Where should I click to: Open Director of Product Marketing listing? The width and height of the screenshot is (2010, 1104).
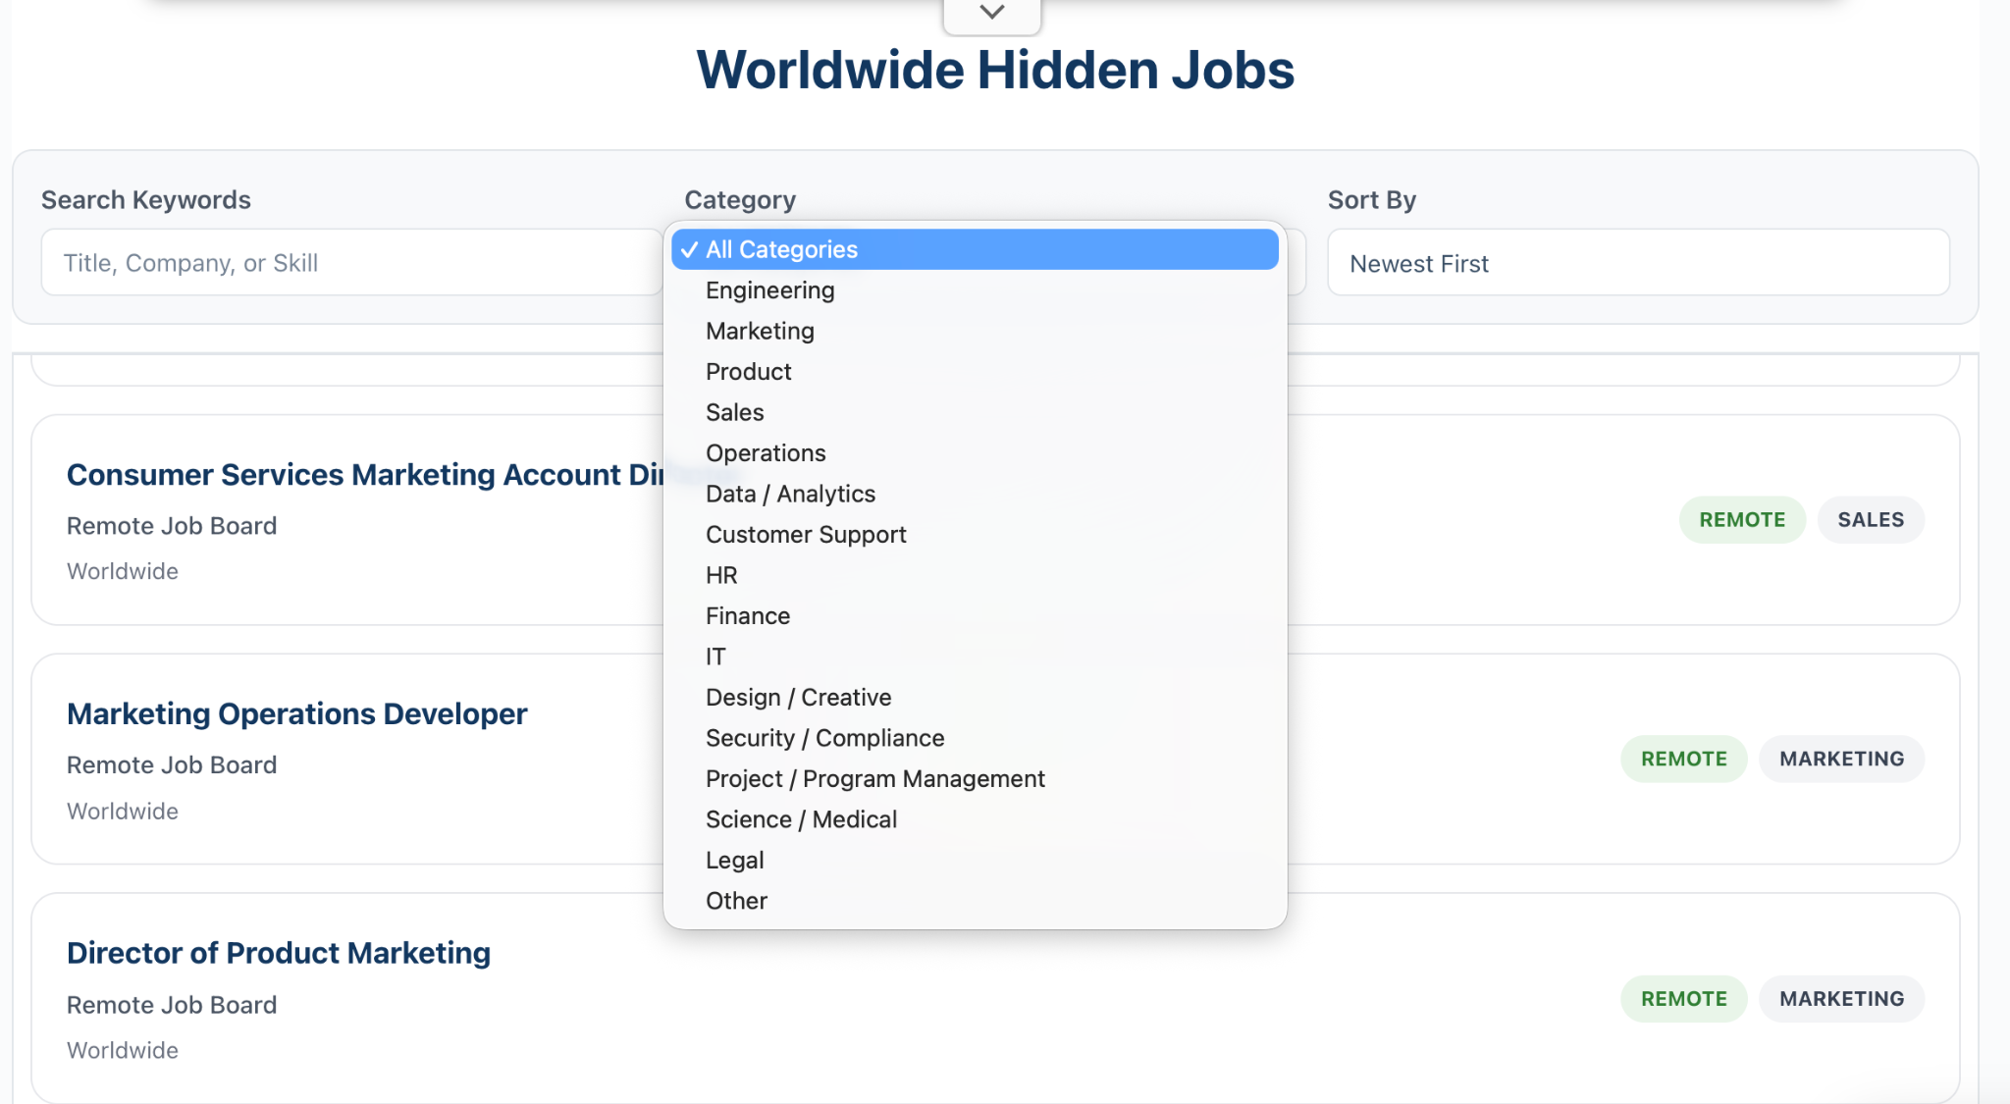tap(279, 953)
